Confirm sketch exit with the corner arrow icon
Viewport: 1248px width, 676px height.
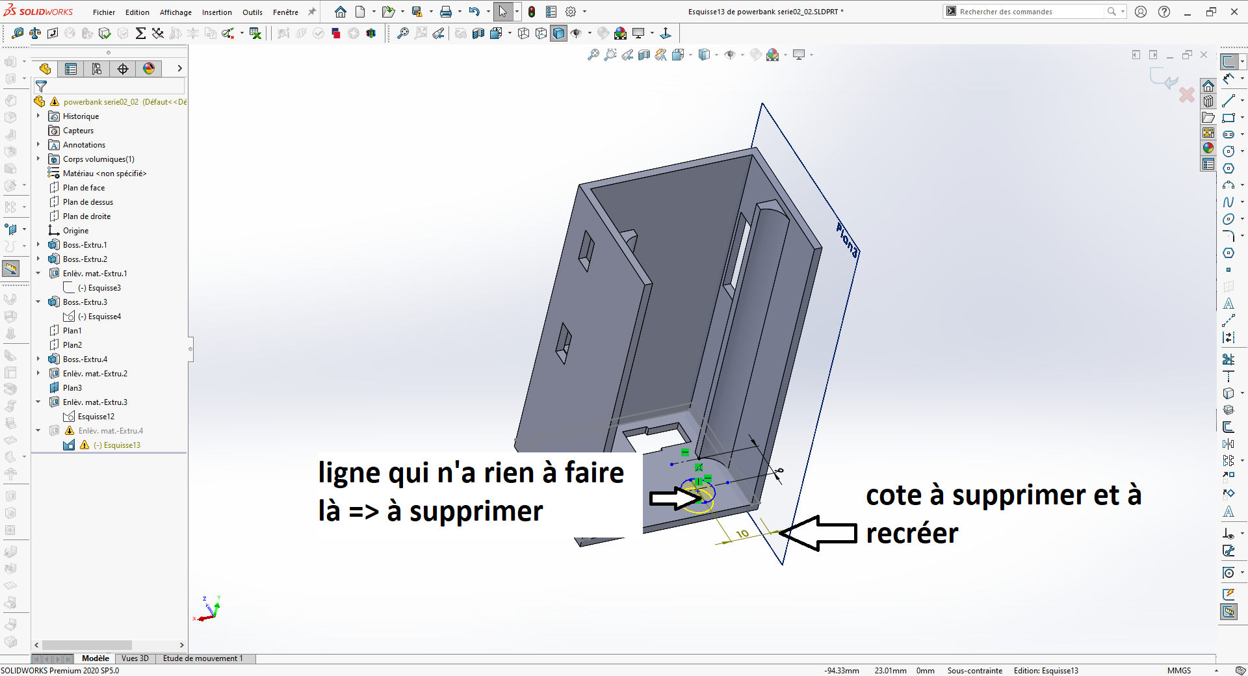coord(1163,79)
